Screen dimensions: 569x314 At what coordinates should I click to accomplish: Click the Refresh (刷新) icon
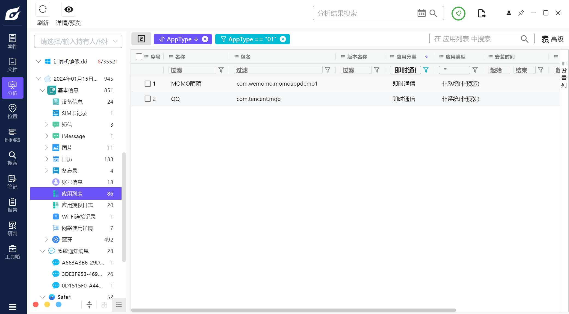tap(43, 10)
